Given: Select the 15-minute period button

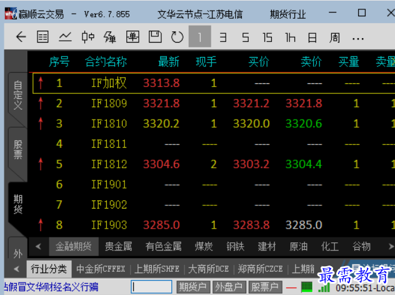Looking at the screenshot, I should [x=267, y=38].
